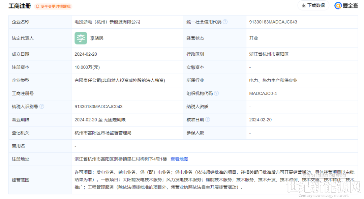
Task: Click registration authority 杭州市富阳区市场监督管理局
Action: tap(103, 133)
